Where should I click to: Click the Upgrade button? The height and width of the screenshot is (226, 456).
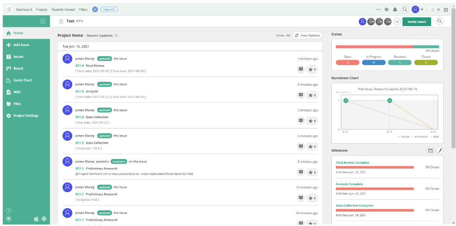[x=109, y=9]
